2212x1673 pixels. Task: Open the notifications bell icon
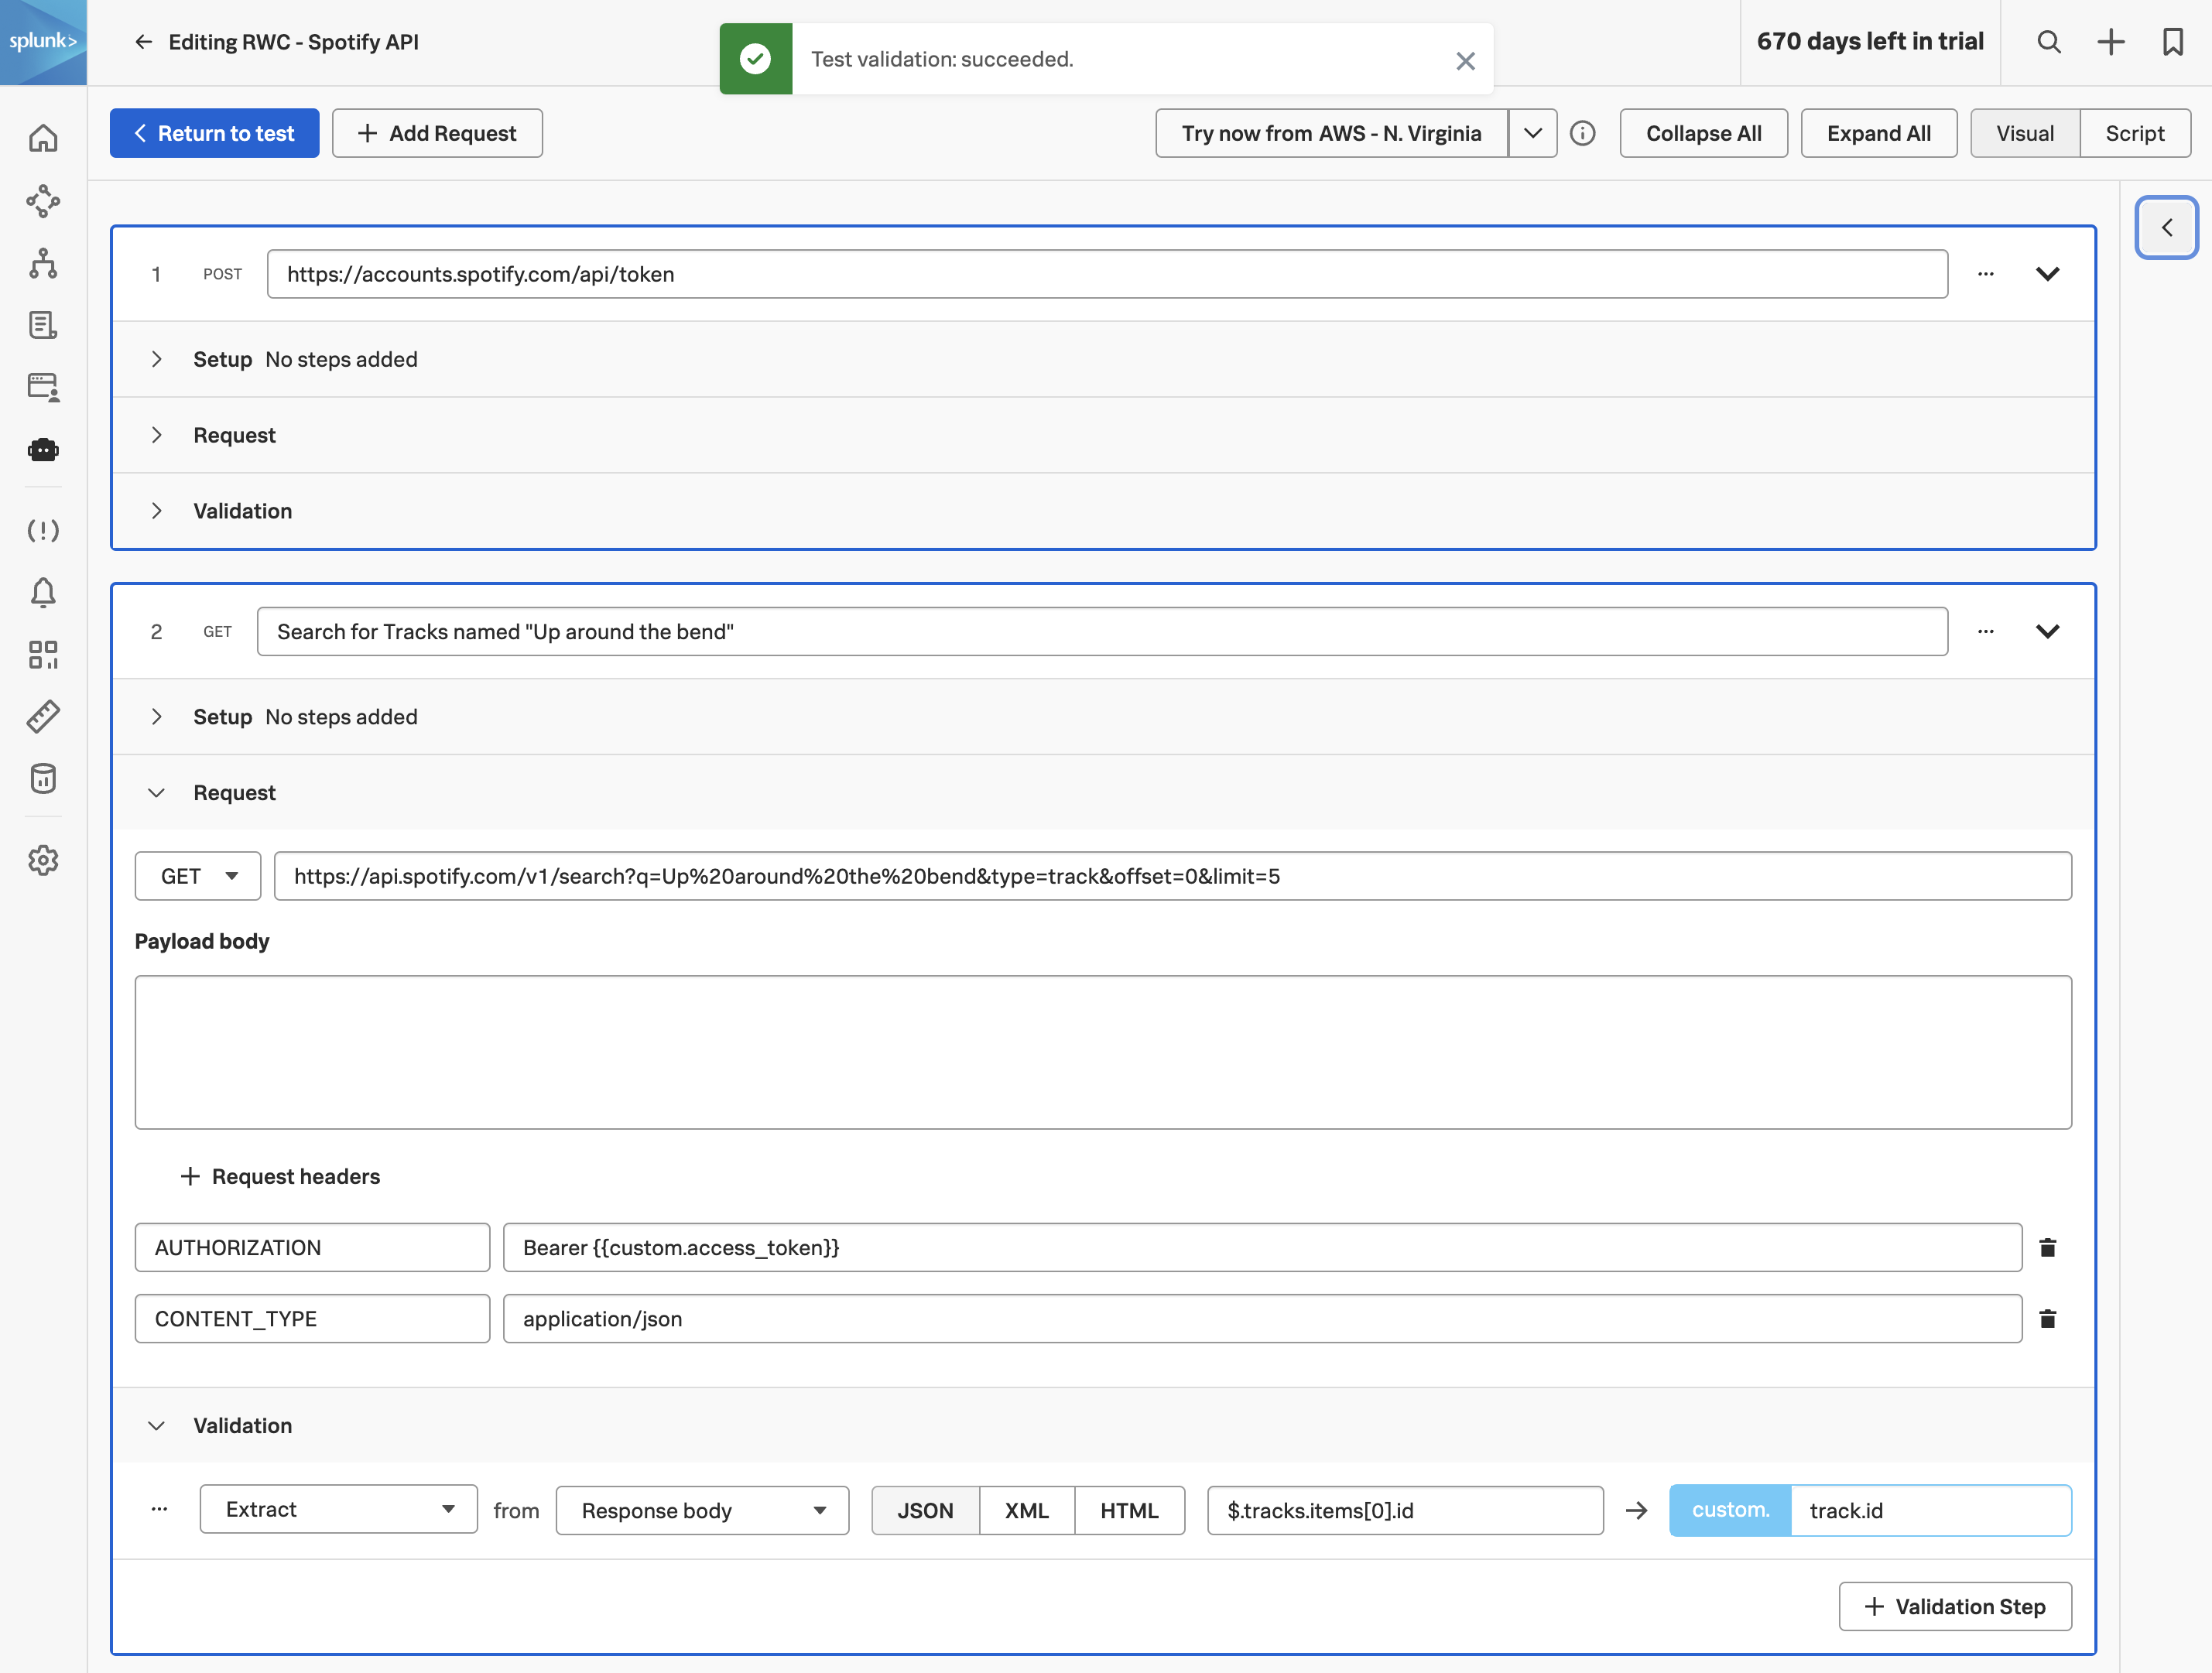[x=44, y=593]
